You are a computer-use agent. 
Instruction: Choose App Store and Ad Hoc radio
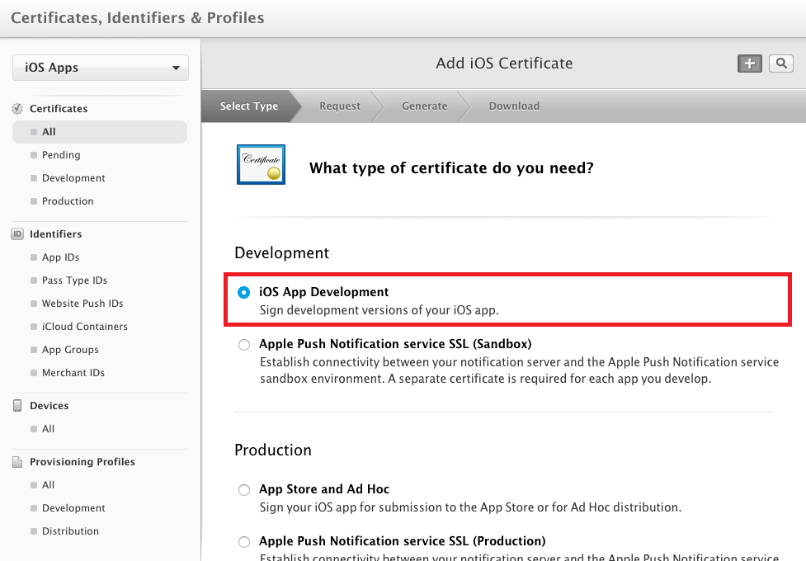[x=244, y=490]
